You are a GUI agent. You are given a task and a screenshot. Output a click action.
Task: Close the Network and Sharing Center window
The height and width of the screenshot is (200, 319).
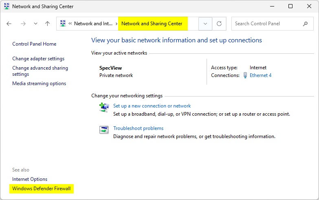(x=309, y=6)
